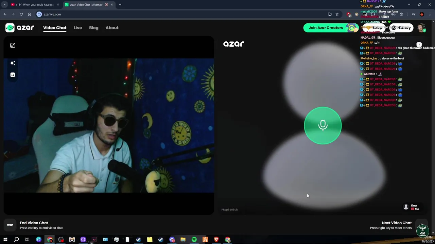Screen dimensions: 435x244
Task: Click the page scrollbar up arrow
Action: (x=433, y=21)
